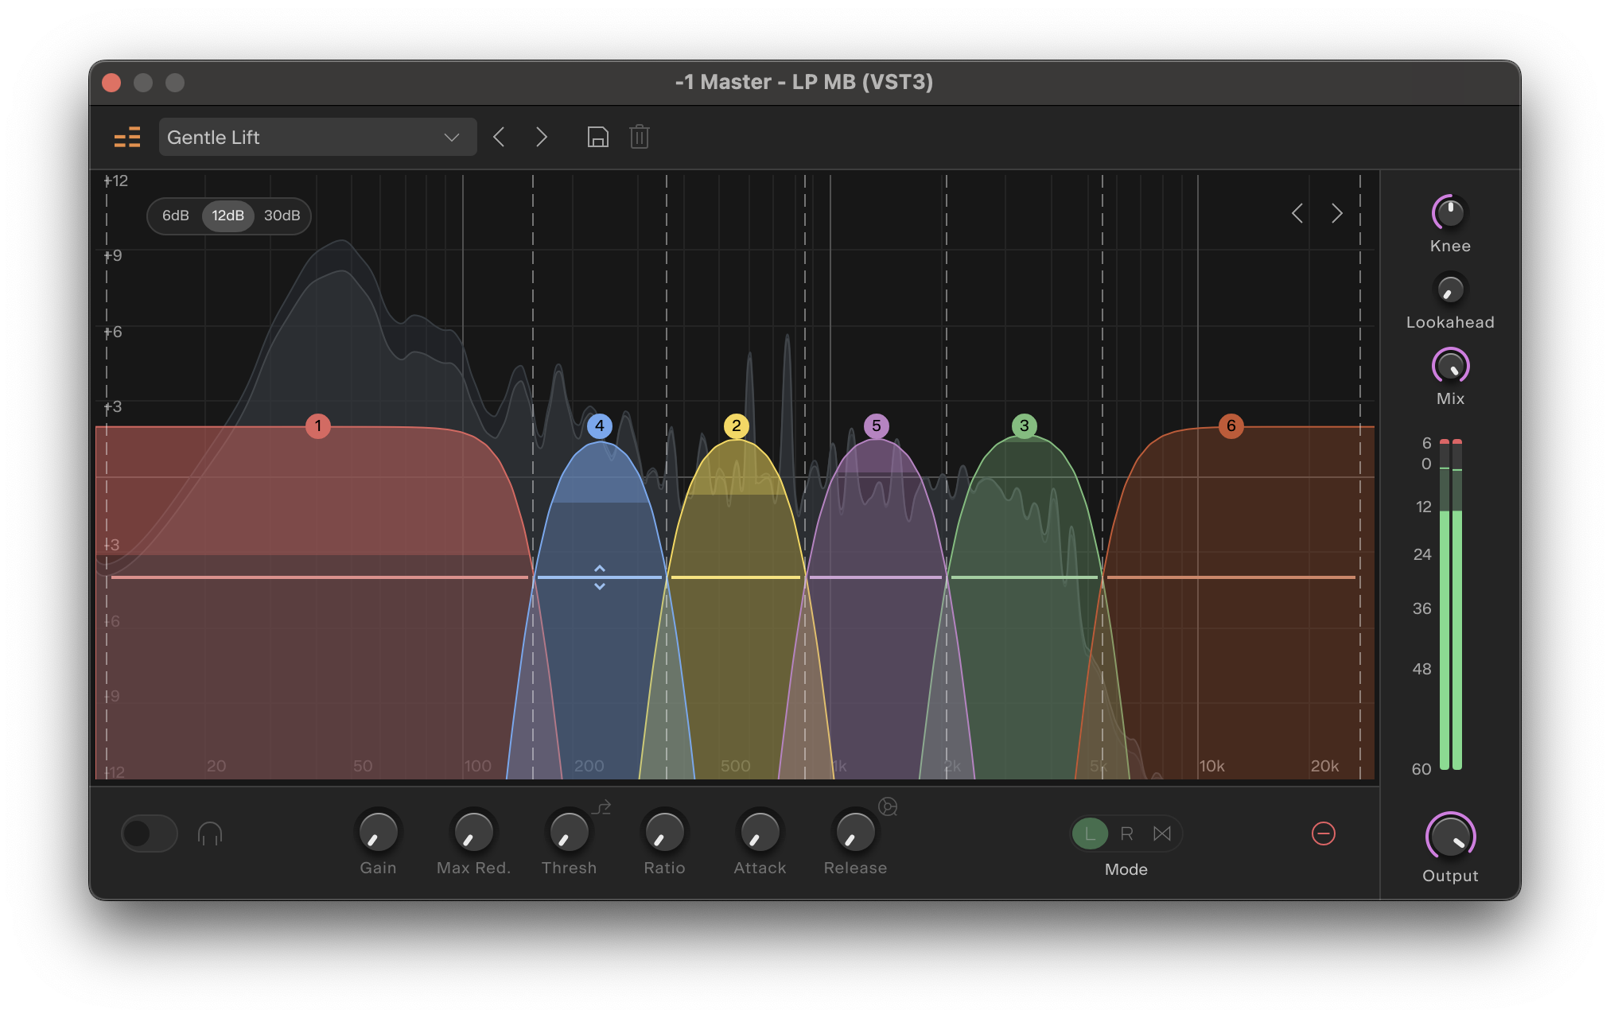
Task: Select band 6 orange node
Action: point(1231,425)
